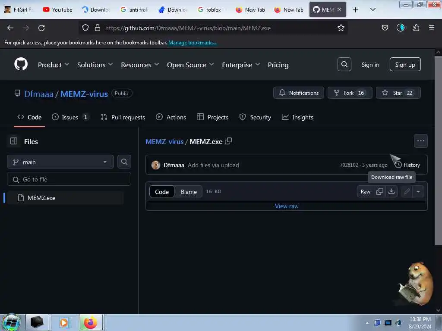The height and width of the screenshot is (331, 442).
Task: Switch to the Blame view toggle
Action: 189,192
